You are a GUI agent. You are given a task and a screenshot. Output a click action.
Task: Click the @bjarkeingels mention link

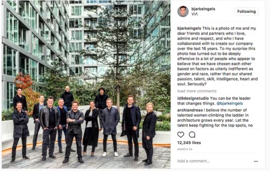click(x=230, y=104)
